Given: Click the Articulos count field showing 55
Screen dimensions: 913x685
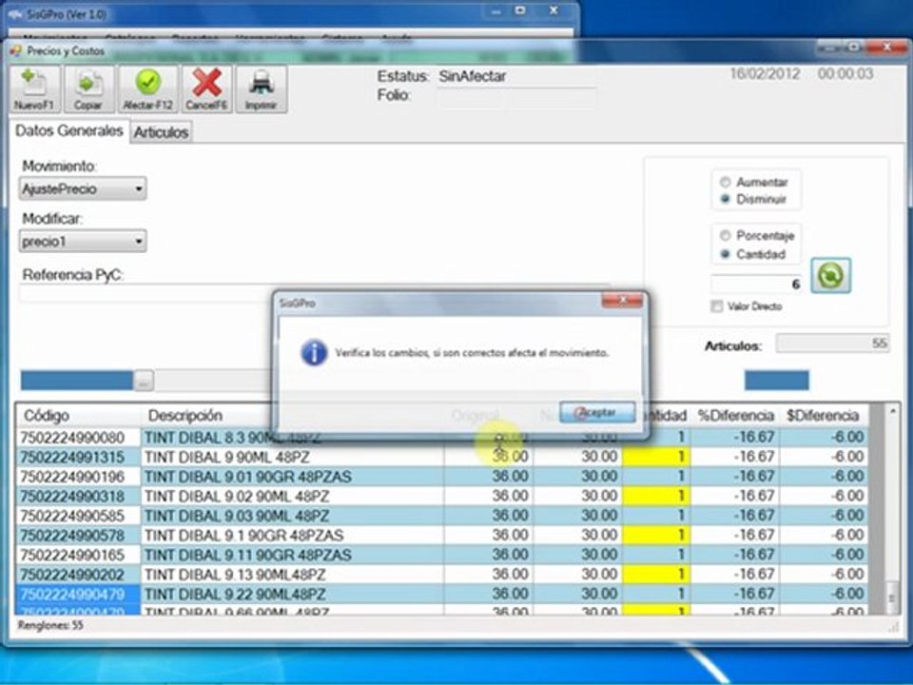Looking at the screenshot, I should point(833,343).
